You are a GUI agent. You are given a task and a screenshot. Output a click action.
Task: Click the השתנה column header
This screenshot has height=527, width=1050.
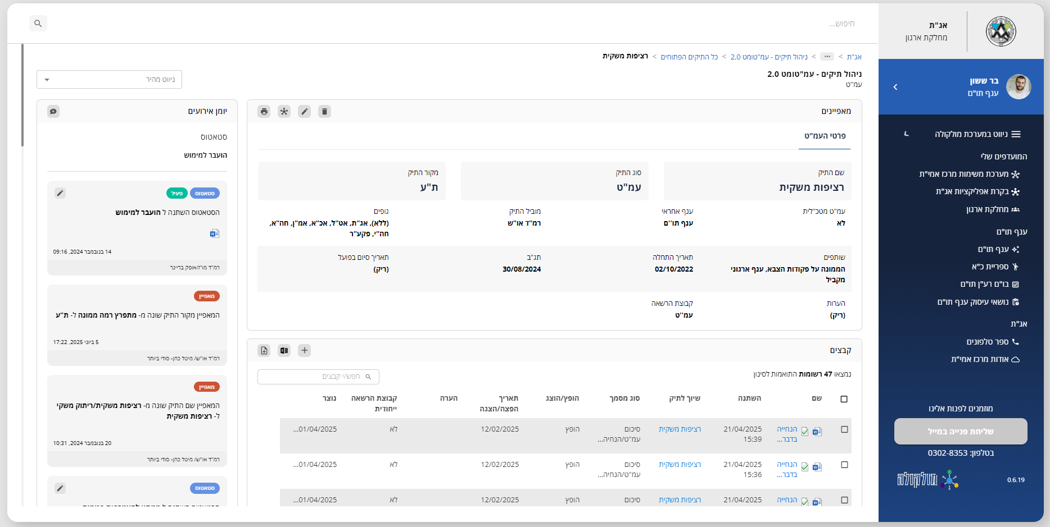pos(749,398)
